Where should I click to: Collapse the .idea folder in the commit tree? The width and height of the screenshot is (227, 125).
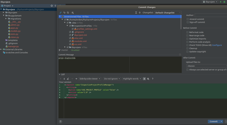(65, 23)
